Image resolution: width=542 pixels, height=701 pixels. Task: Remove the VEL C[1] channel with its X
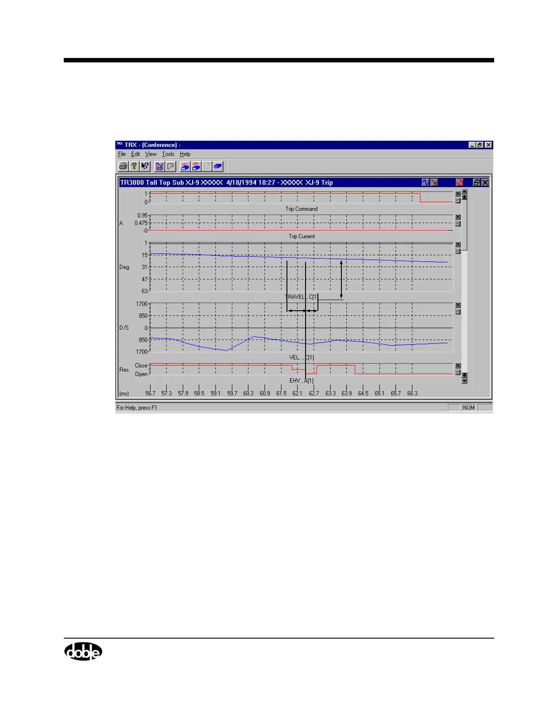458,305
